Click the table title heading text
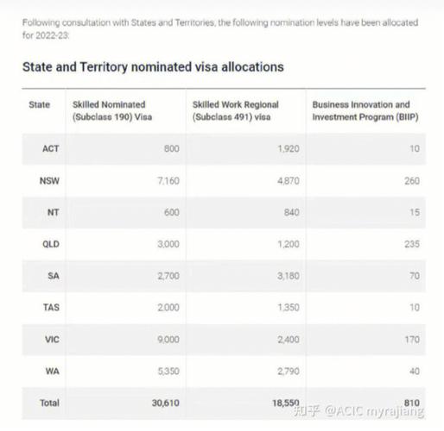The height and width of the screenshot is (431, 444). coord(153,67)
